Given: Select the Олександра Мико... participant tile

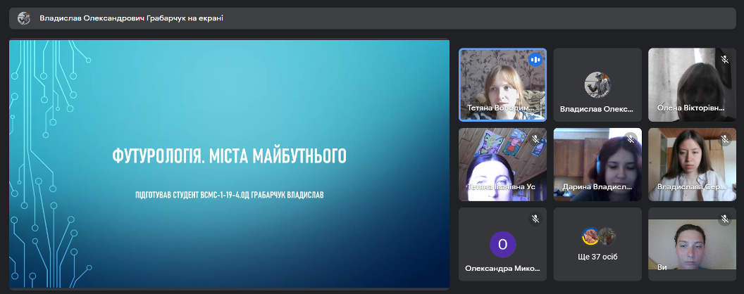Looking at the screenshot, I should point(502,244).
